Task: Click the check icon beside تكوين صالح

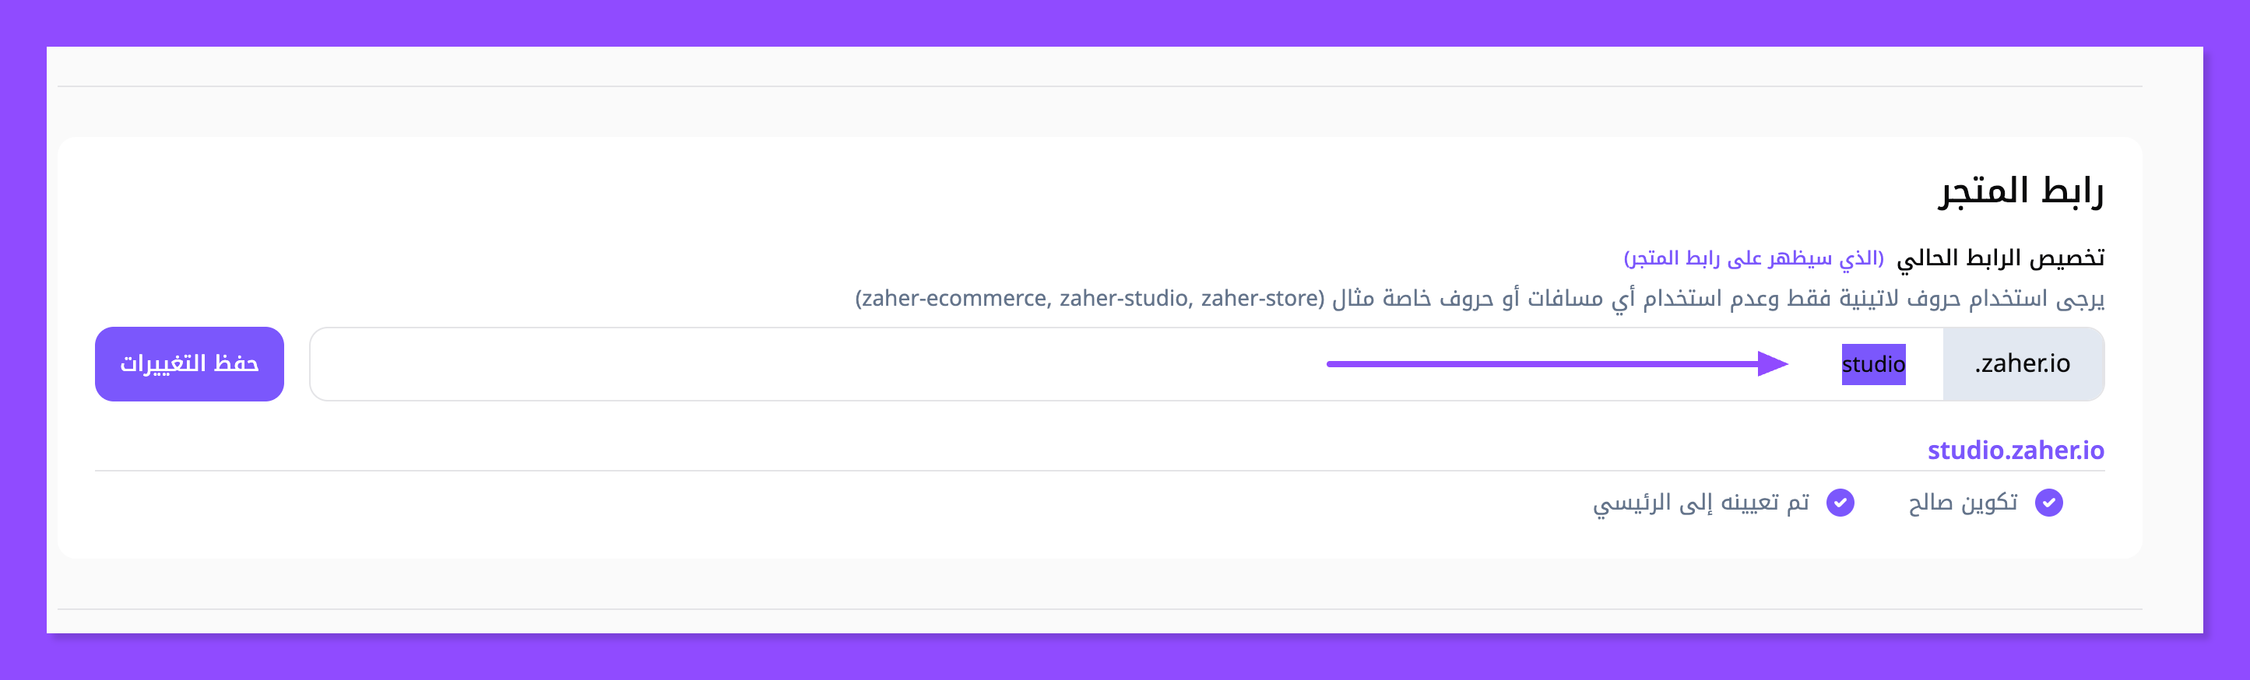Action: point(2048,503)
